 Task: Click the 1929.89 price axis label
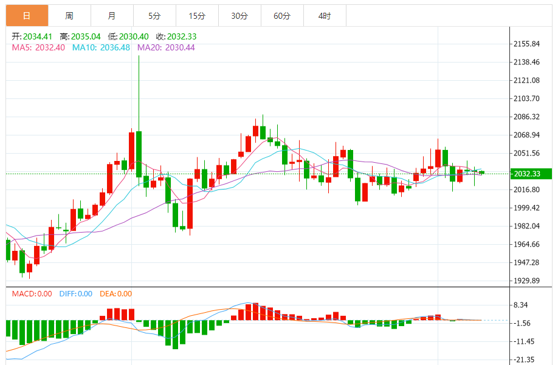[526, 281]
